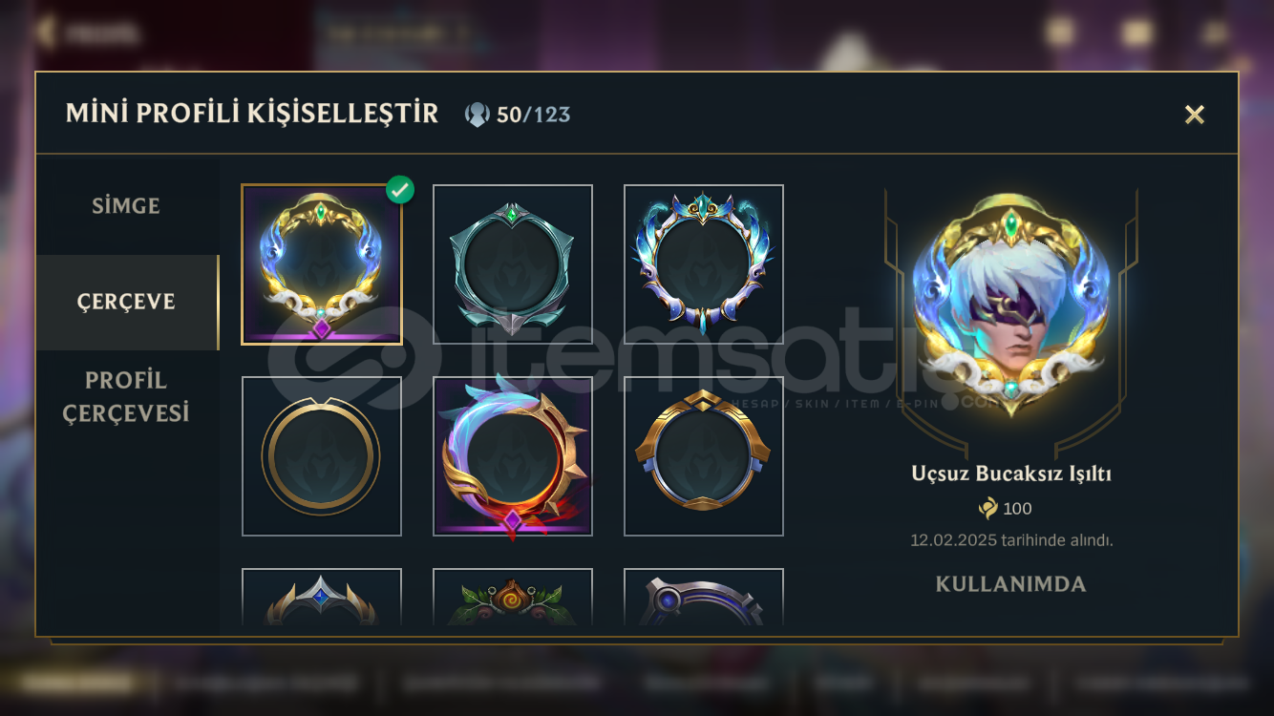Pick the partially visible silver frame with blue gem

click(322, 597)
